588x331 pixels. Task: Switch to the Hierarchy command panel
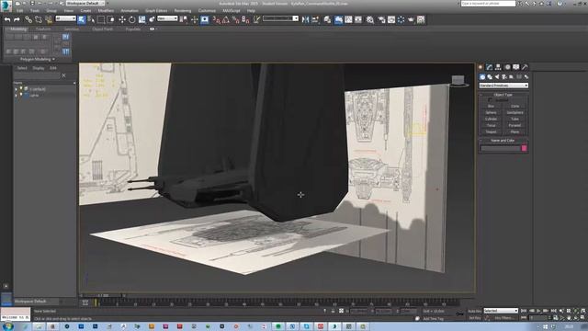pyautogui.click(x=498, y=67)
